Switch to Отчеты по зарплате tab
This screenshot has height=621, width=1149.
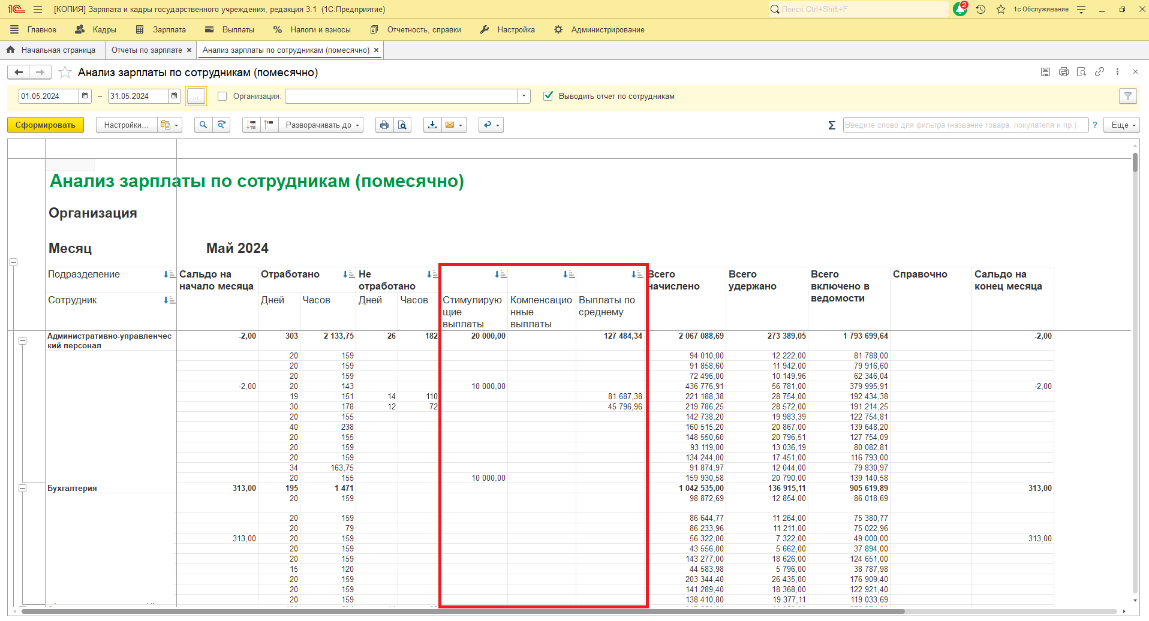(146, 50)
